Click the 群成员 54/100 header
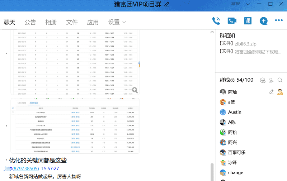The width and height of the screenshot is (287, 181). click(236, 80)
